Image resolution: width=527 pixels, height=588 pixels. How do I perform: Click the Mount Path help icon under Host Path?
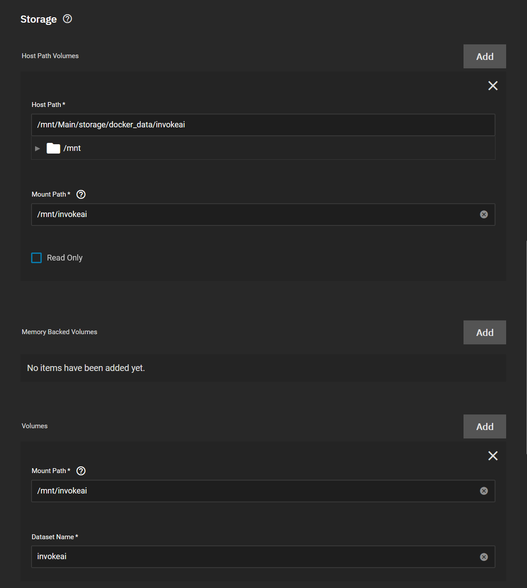(x=81, y=194)
